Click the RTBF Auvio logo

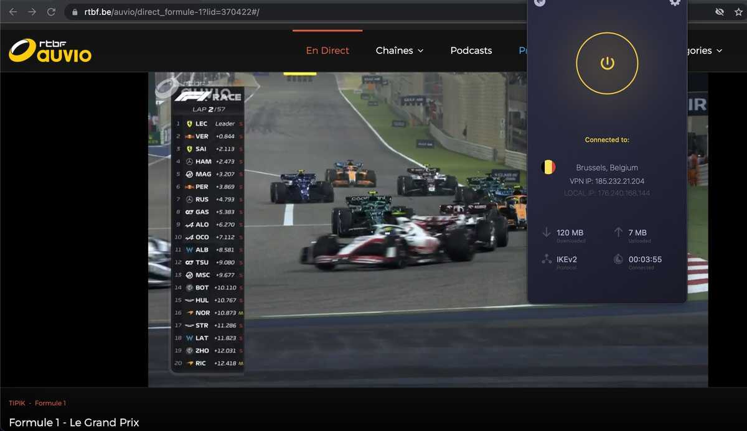pyautogui.click(x=50, y=50)
